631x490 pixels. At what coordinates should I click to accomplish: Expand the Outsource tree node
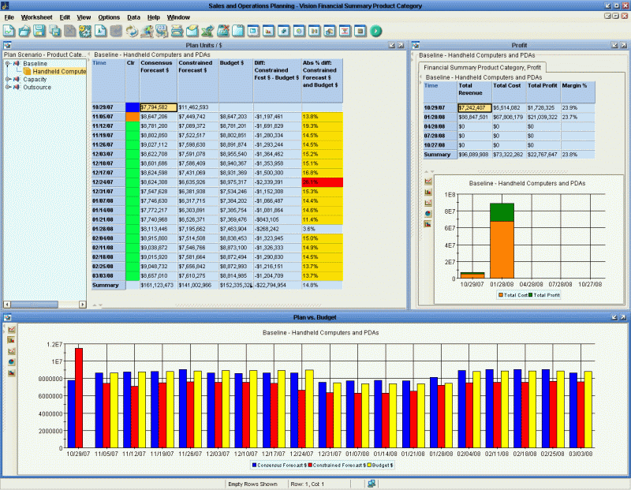click(7, 87)
